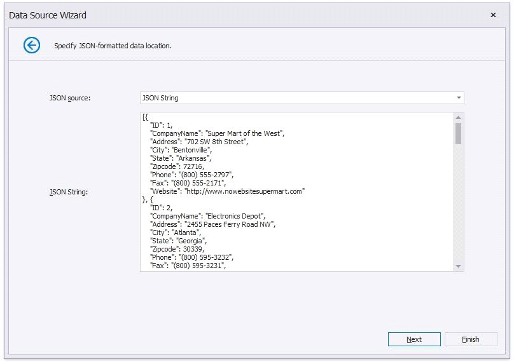Click the "JSON source:" label

pos(70,98)
